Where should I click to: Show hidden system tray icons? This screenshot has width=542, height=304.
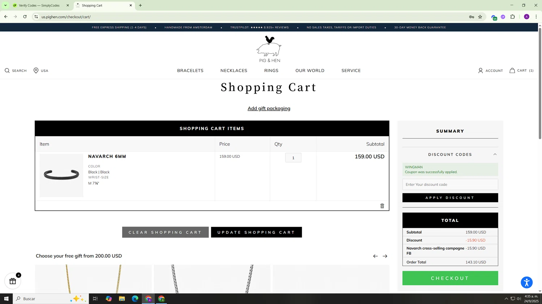click(506, 299)
